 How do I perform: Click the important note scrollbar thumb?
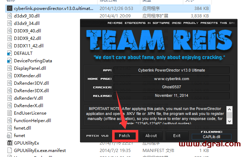point(229,115)
